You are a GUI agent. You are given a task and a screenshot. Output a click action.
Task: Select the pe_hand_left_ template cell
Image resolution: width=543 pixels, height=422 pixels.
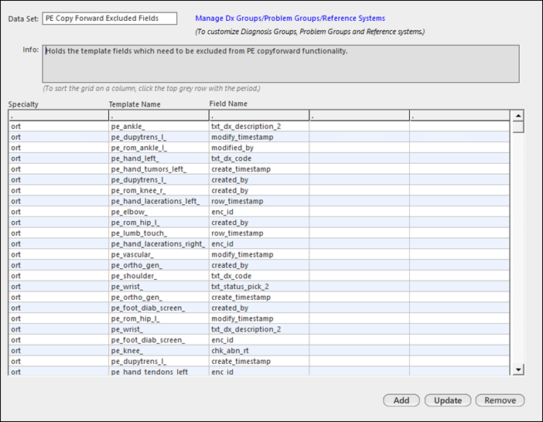[159, 158]
